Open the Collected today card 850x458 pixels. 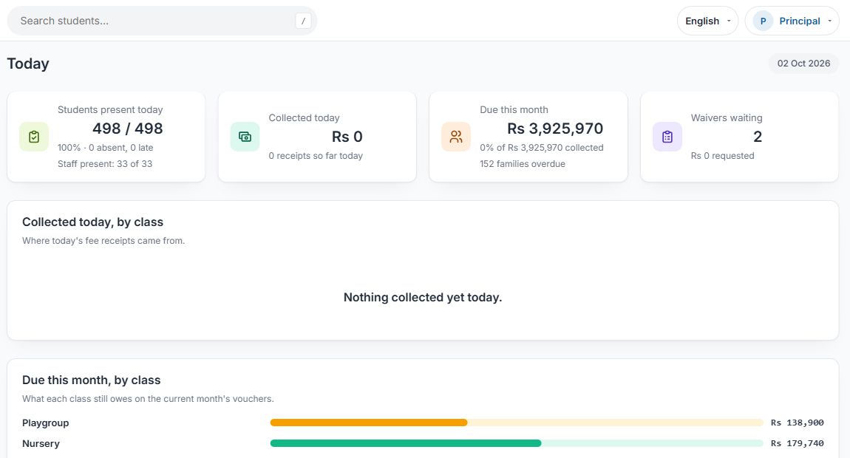tap(317, 137)
